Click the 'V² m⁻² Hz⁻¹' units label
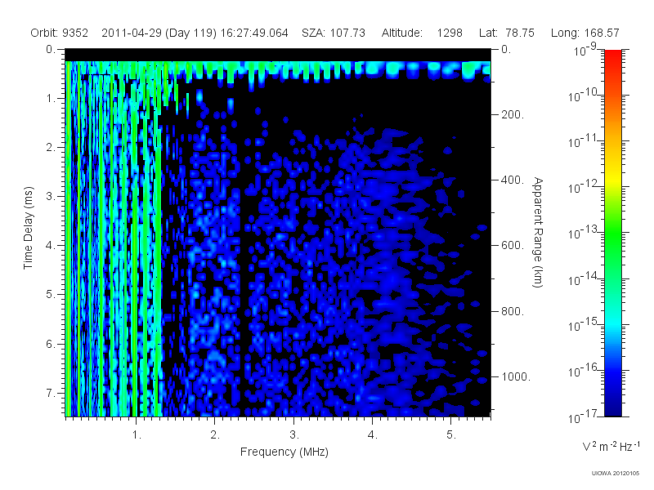 point(611,446)
